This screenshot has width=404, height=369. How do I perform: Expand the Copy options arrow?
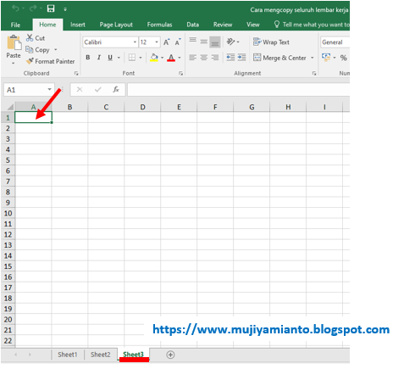tap(56, 50)
